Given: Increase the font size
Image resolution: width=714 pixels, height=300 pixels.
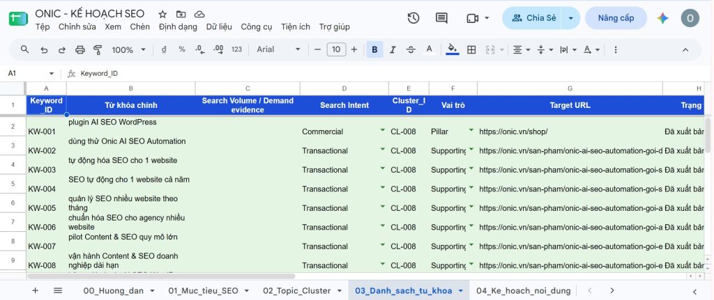Looking at the screenshot, I should point(354,49).
